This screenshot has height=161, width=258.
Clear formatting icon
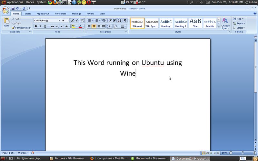82,21
